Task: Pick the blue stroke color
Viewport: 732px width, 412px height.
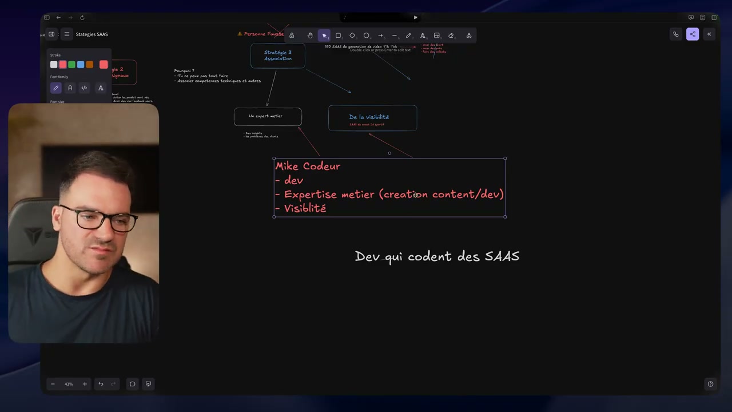Action: (81, 65)
